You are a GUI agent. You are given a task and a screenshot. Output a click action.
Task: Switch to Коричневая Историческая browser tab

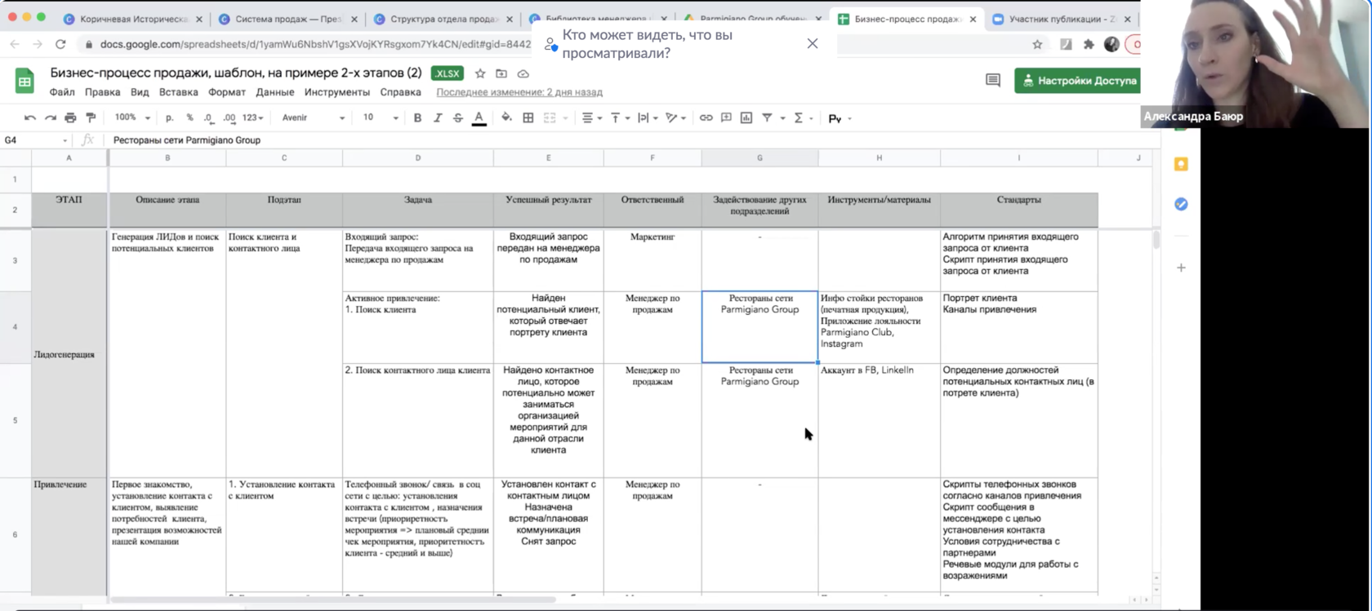[x=133, y=19]
